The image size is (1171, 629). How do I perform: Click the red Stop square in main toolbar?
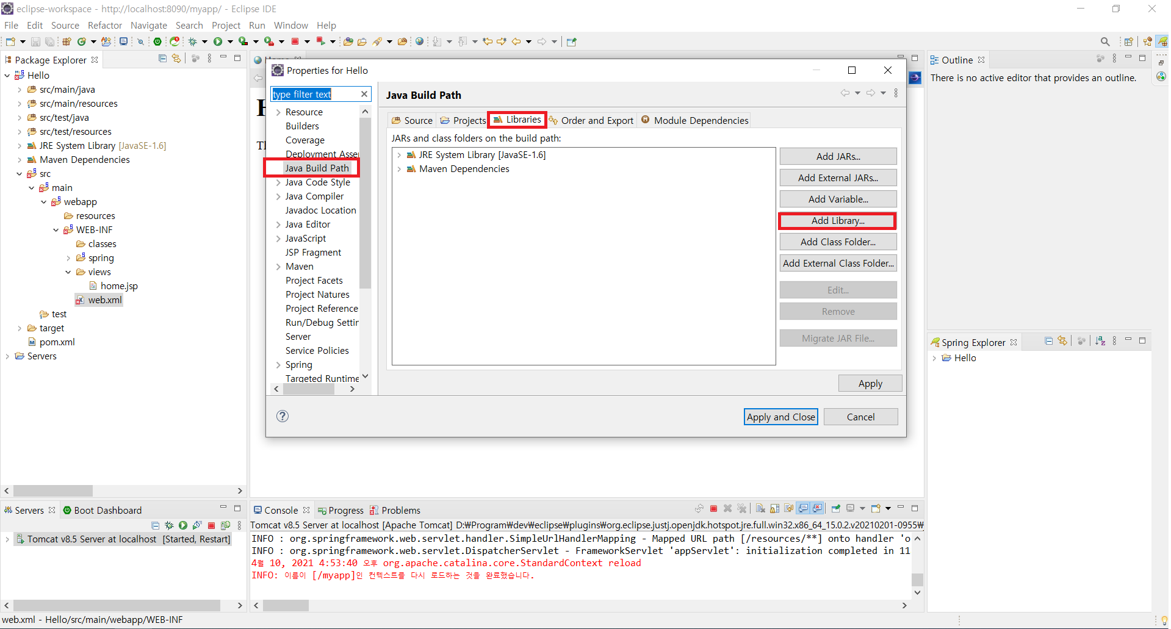pos(295,41)
